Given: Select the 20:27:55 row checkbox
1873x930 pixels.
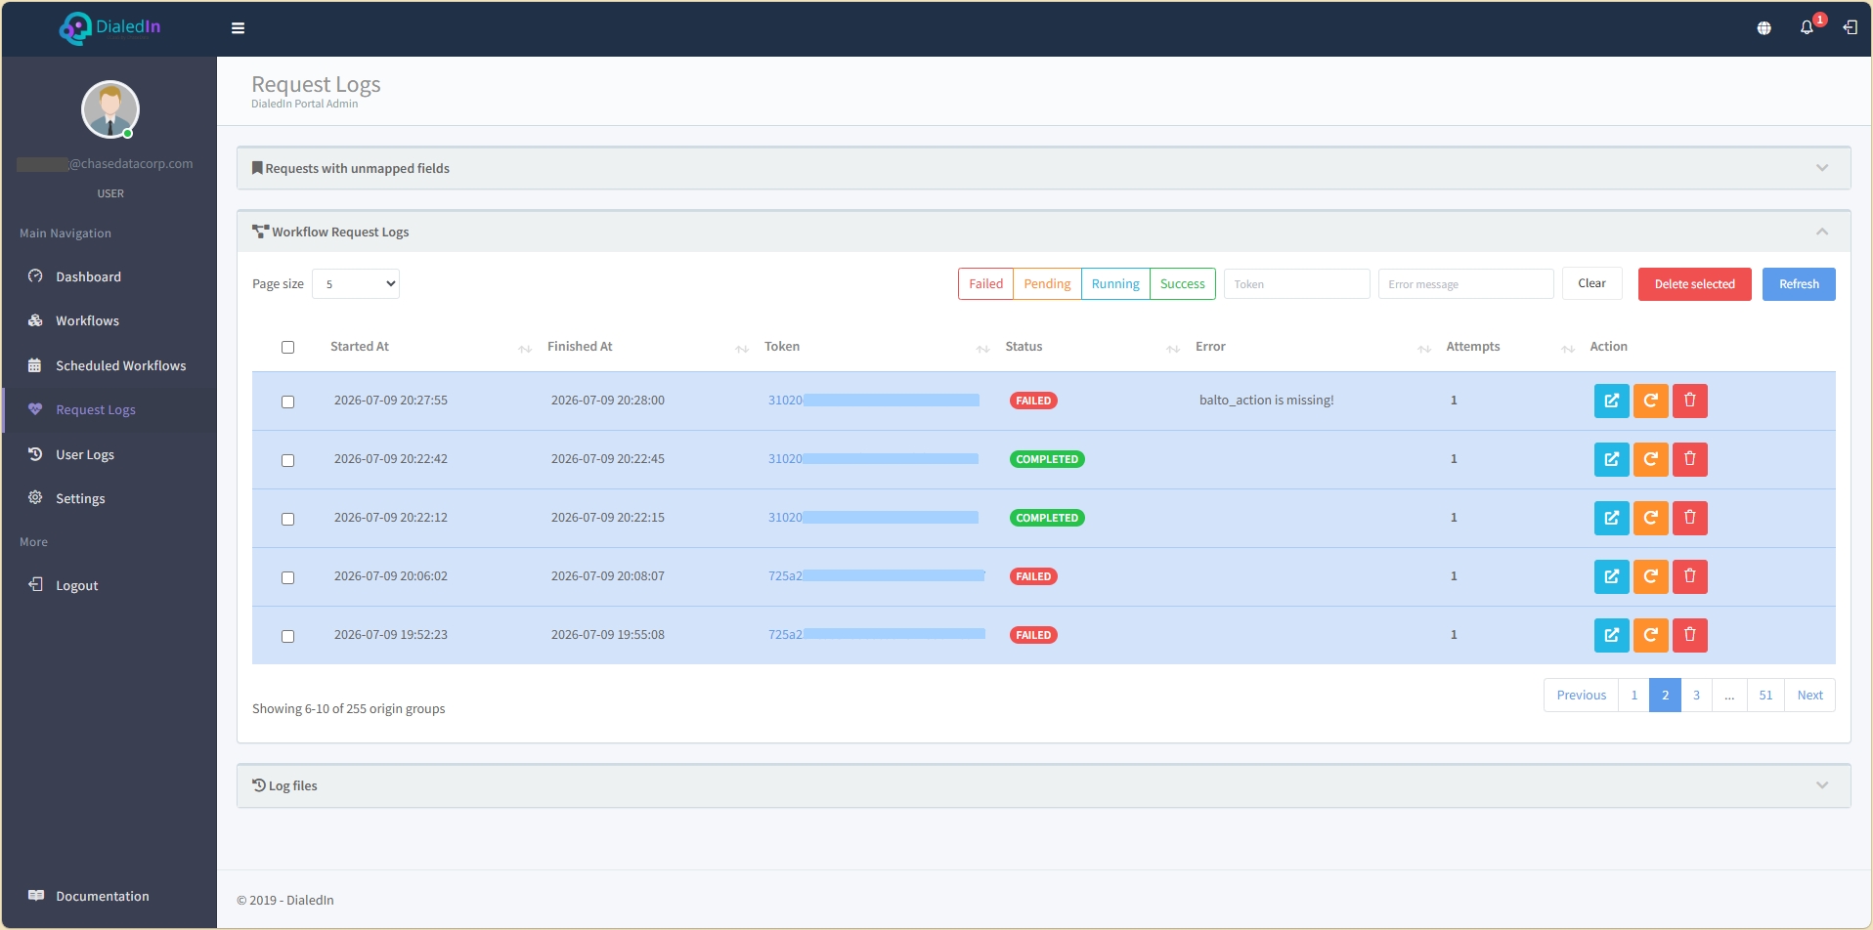Looking at the screenshot, I should coord(287,402).
